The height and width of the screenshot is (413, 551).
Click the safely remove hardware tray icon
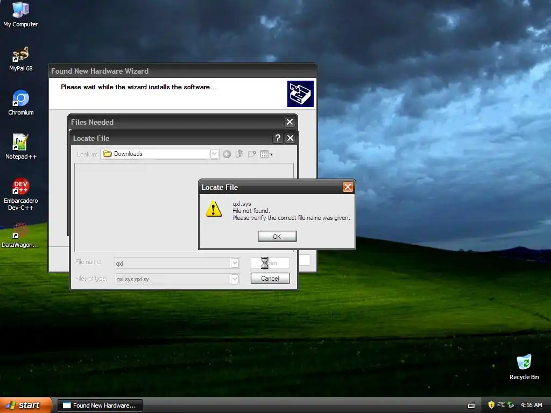(x=511, y=405)
